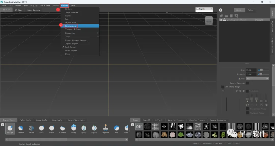Click the green leafy stamp thumbnail

(181, 135)
